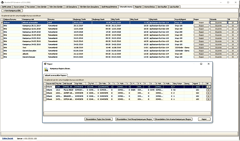
Task: Click the row indicator of akbank aranacaklar
Action: pyautogui.click(x=2, y=22)
